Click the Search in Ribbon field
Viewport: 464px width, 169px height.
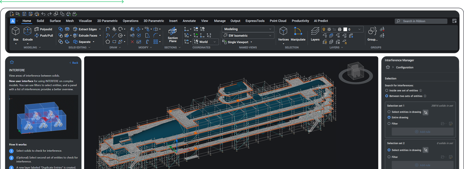click(x=421, y=21)
